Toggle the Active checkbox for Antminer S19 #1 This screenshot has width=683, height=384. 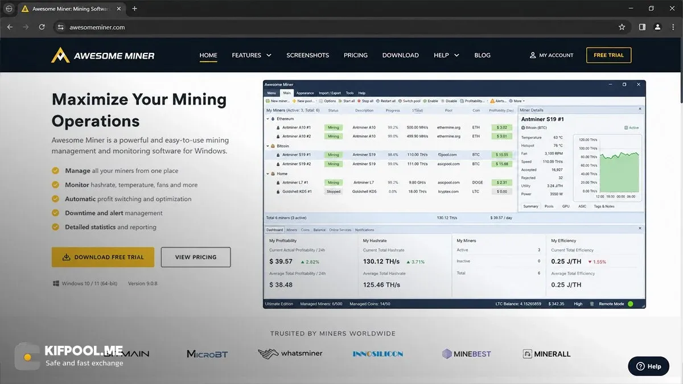pyautogui.click(x=626, y=128)
